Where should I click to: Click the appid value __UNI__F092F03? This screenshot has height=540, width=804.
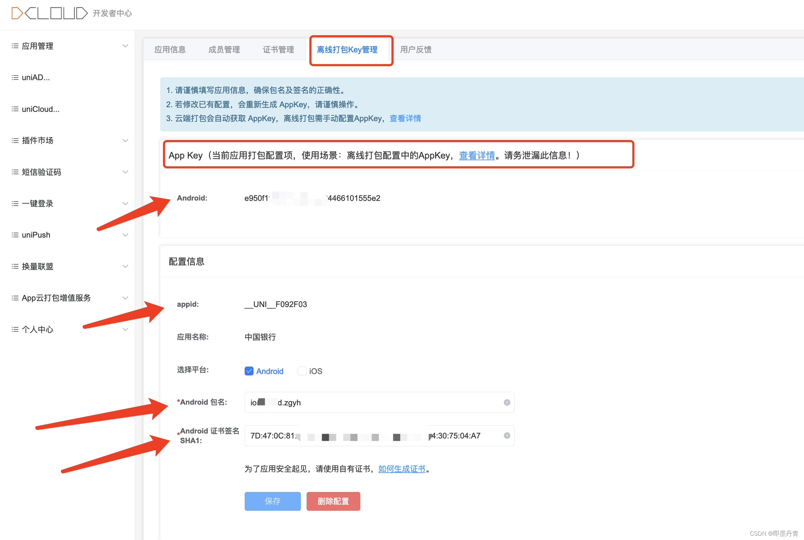pos(276,304)
